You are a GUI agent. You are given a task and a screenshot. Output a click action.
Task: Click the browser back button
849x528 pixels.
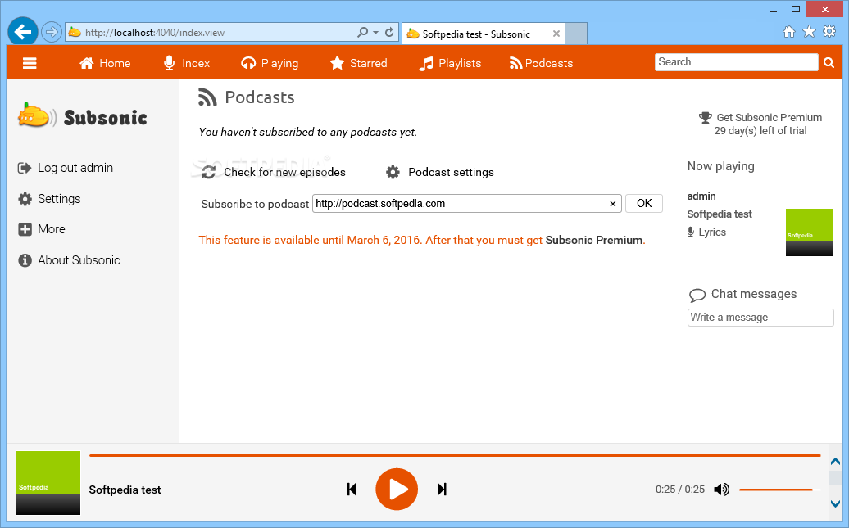click(x=23, y=32)
